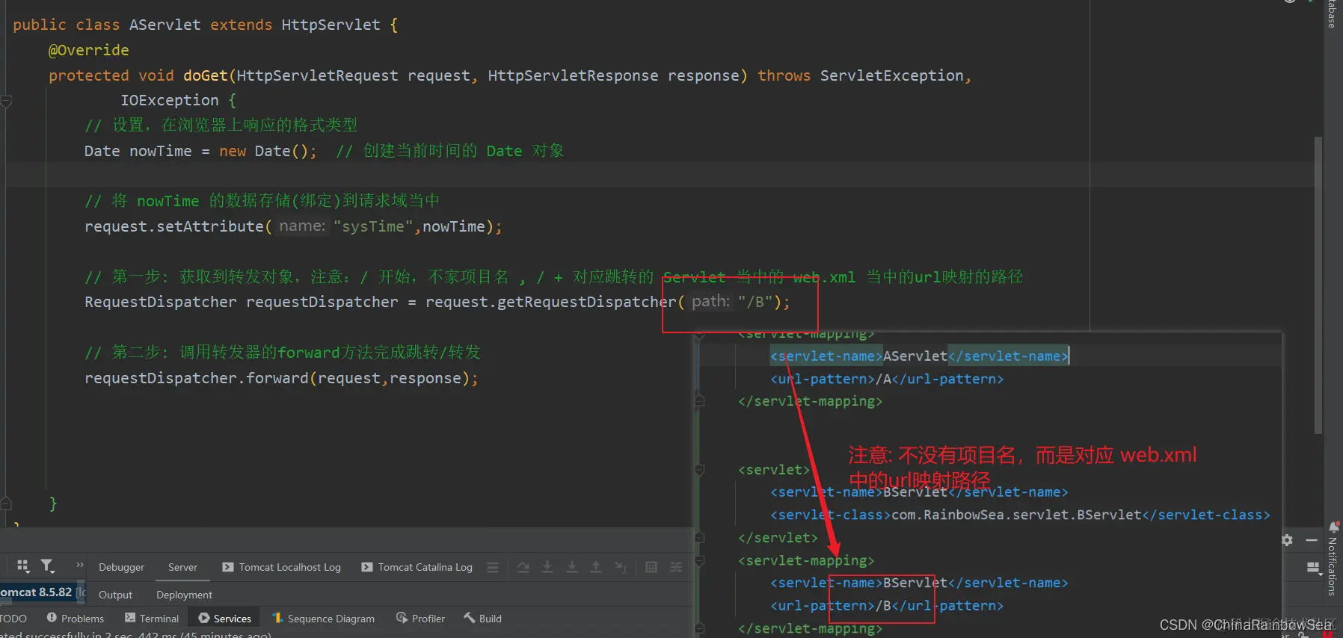The height and width of the screenshot is (638, 1343).
Task: Click the Date nowTime declaration line
Action: pyautogui.click(x=201, y=151)
